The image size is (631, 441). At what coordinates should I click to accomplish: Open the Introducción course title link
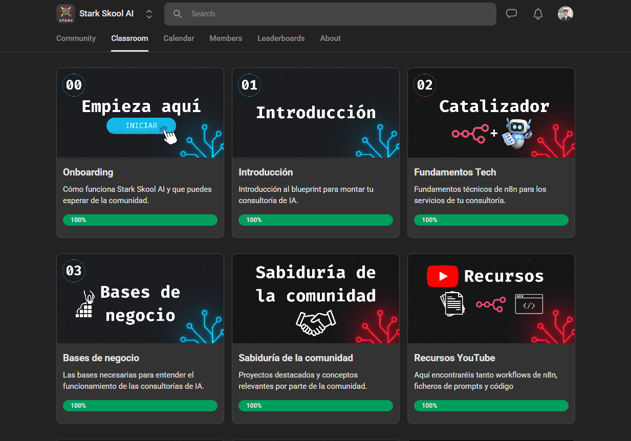click(266, 172)
